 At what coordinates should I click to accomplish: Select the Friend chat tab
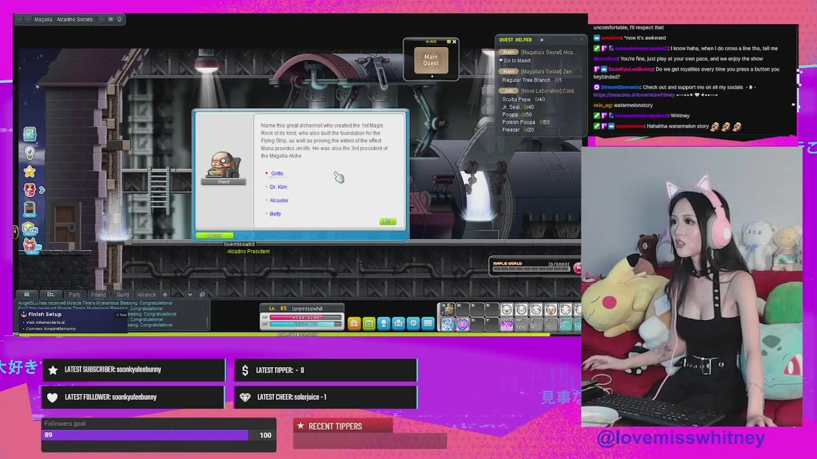click(98, 295)
